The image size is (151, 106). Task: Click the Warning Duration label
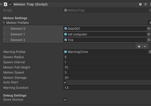(16, 88)
